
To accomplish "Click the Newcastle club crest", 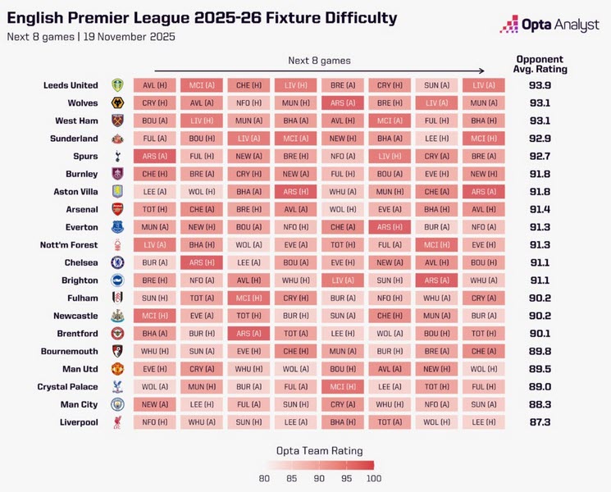I will [x=116, y=316].
